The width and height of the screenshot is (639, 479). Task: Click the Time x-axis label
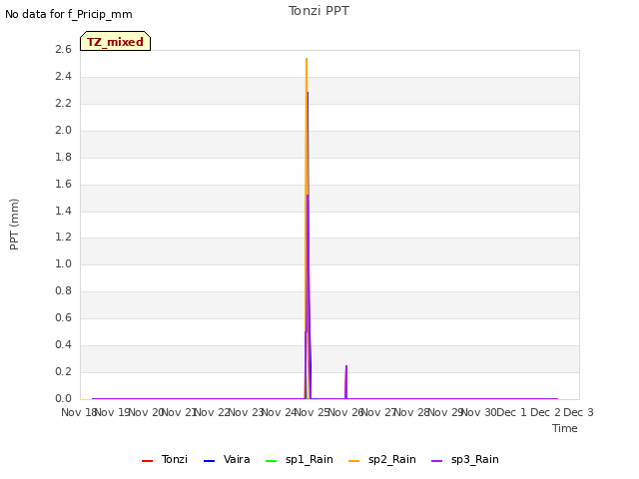(565, 428)
